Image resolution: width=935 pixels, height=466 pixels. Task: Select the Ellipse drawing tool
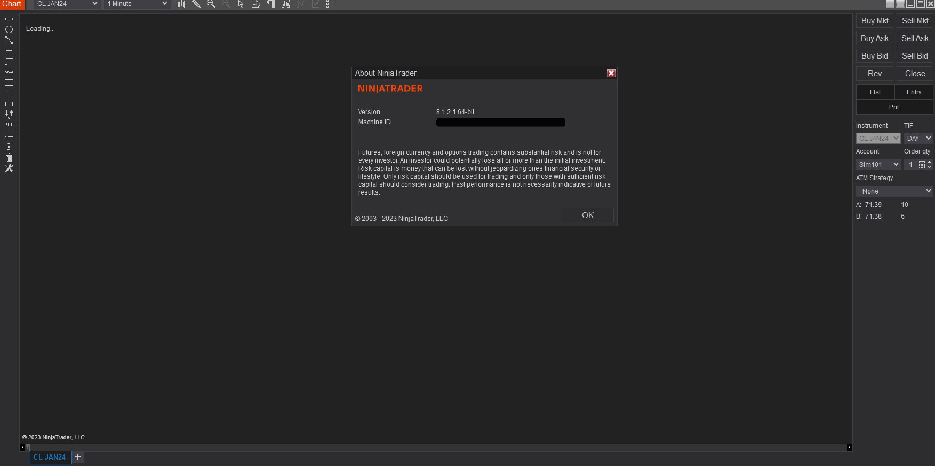(9, 29)
